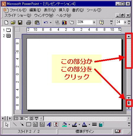Screen dimensions: 133x136
Task: Select the Arrow drawing tool
Action: [x=22, y=124]
